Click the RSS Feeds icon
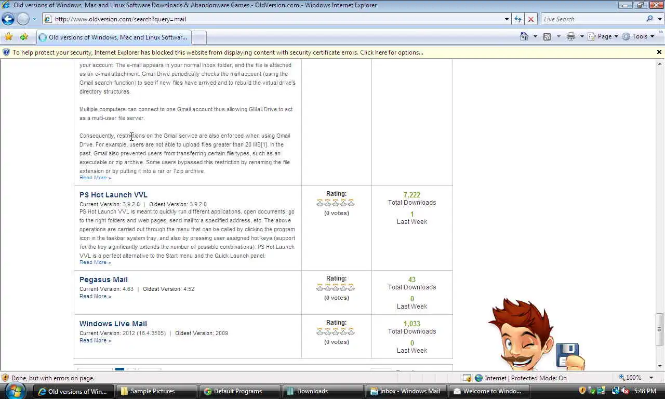The image size is (665, 399). [x=547, y=36]
